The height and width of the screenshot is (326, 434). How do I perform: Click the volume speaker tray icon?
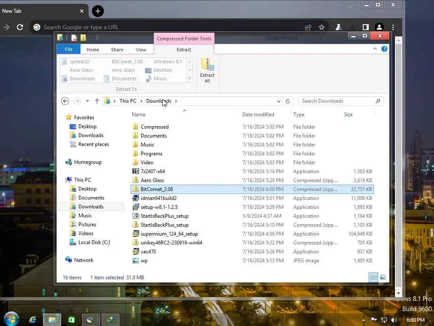tap(394, 320)
